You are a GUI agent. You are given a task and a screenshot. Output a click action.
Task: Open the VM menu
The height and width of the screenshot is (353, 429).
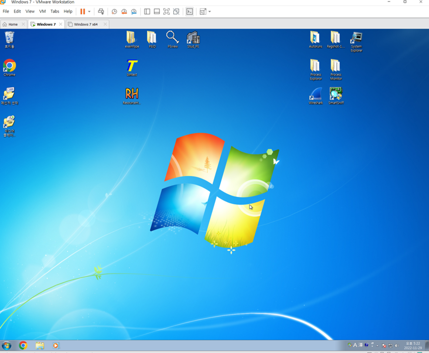coord(42,11)
